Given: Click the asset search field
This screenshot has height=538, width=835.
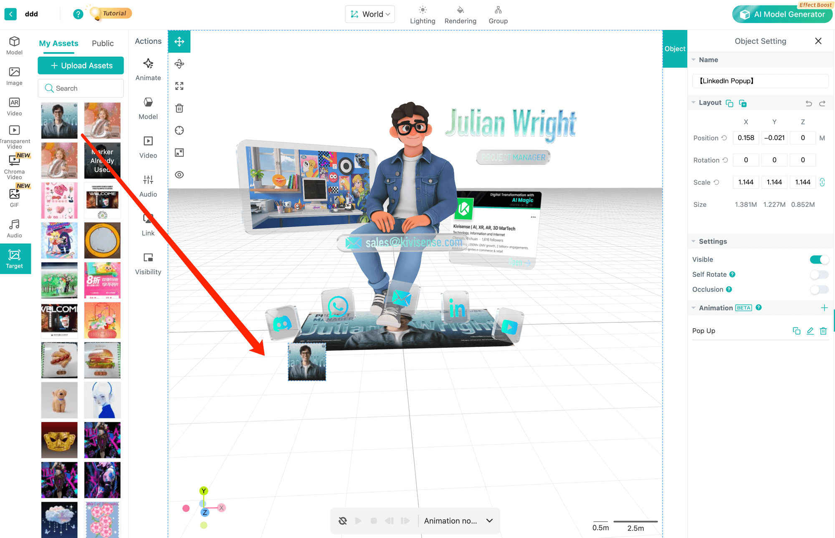Looking at the screenshot, I should pos(81,88).
